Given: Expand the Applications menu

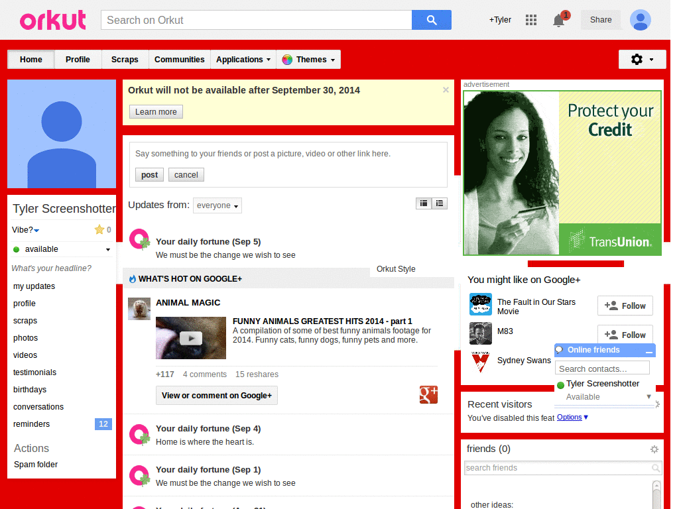Looking at the screenshot, I should pyautogui.click(x=243, y=59).
